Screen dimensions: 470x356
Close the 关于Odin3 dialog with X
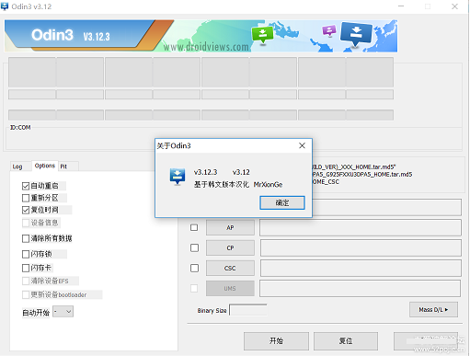[302, 145]
